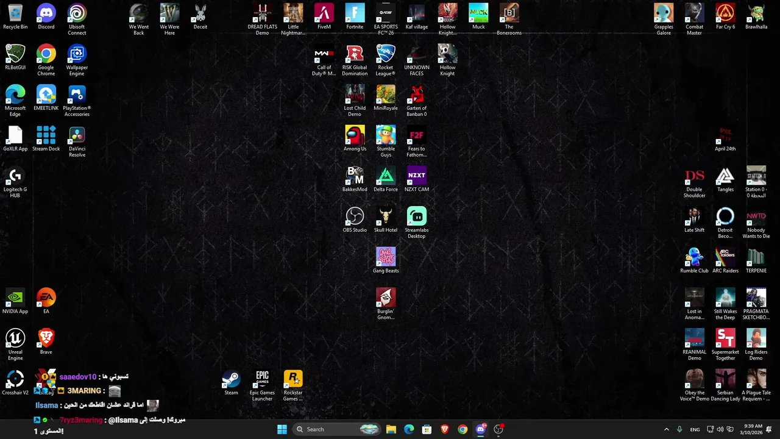Select the Microsoft Edge desktop shortcut

15,101
